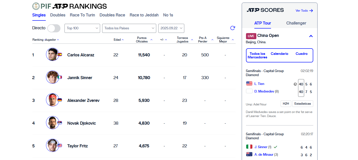Switch to the Doubles rankings tab
358x160 pixels.
tap(58, 15)
